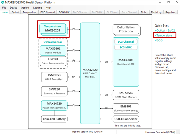Switch to the Registers tab

click(170, 12)
